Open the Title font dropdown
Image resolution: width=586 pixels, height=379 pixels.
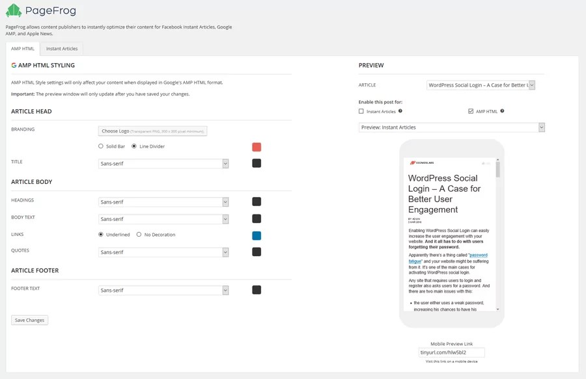pos(163,163)
